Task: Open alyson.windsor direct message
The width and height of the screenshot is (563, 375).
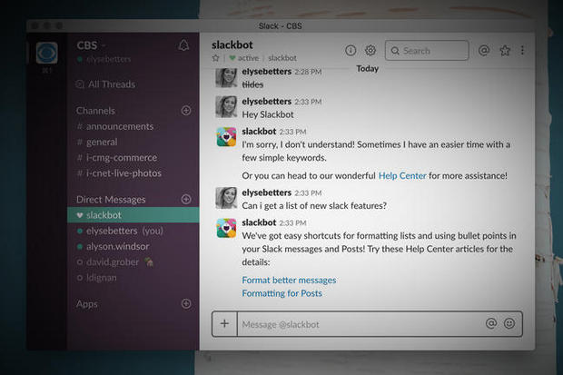Action: click(114, 246)
